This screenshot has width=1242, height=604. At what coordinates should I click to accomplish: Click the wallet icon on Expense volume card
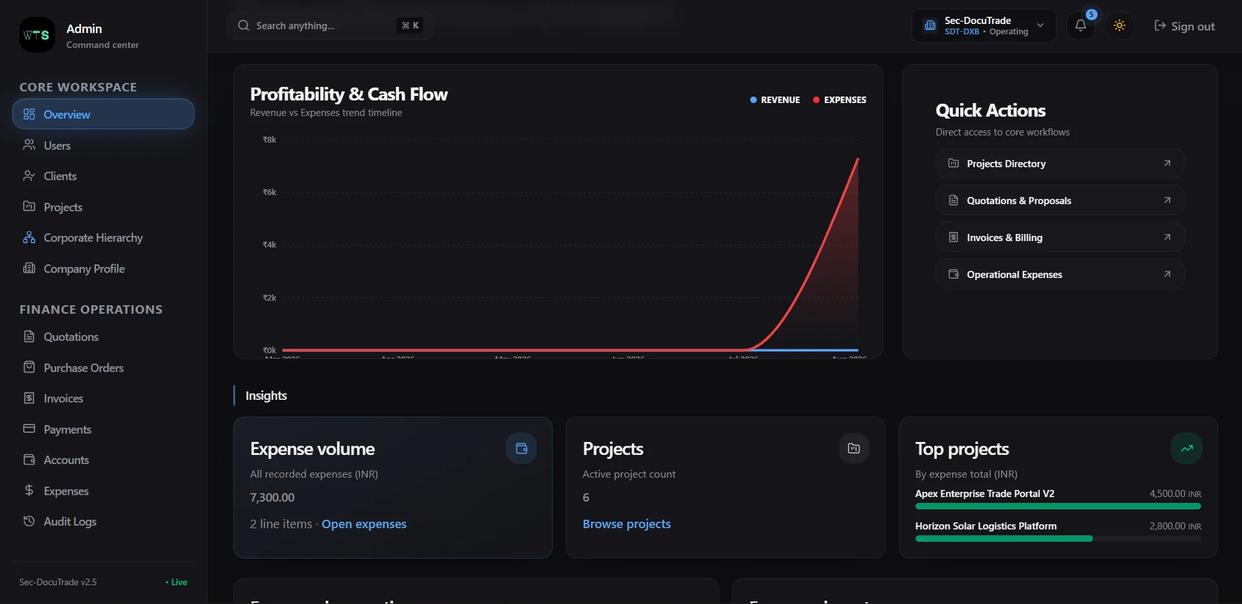(521, 448)
